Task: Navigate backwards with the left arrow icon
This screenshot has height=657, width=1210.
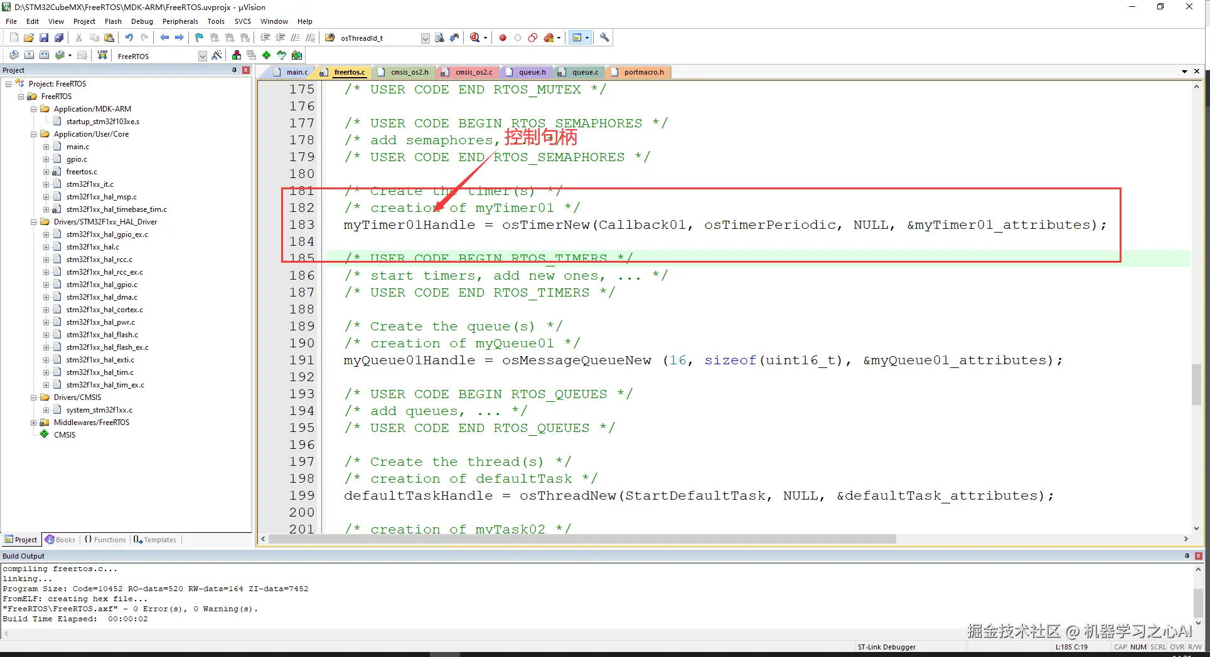Action: (x=164, y=38)
